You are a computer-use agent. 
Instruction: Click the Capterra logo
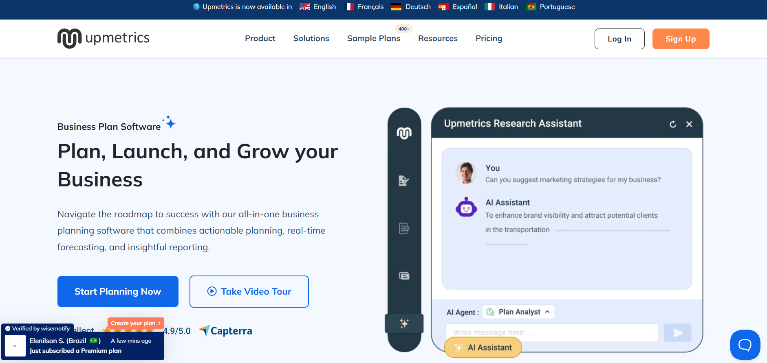pos(225,331)
